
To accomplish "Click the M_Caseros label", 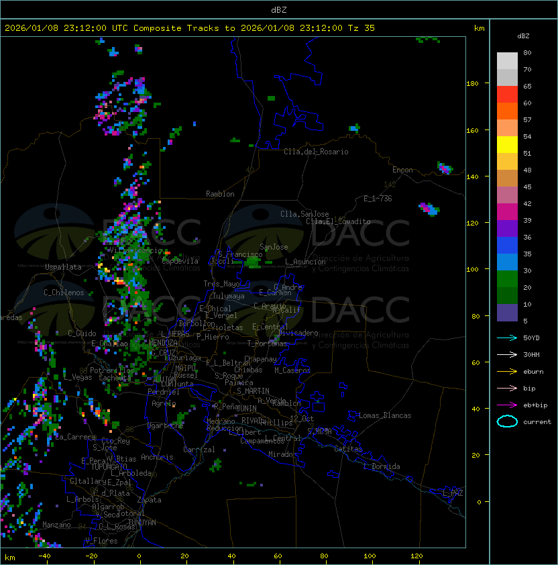I will click(292, 370).
